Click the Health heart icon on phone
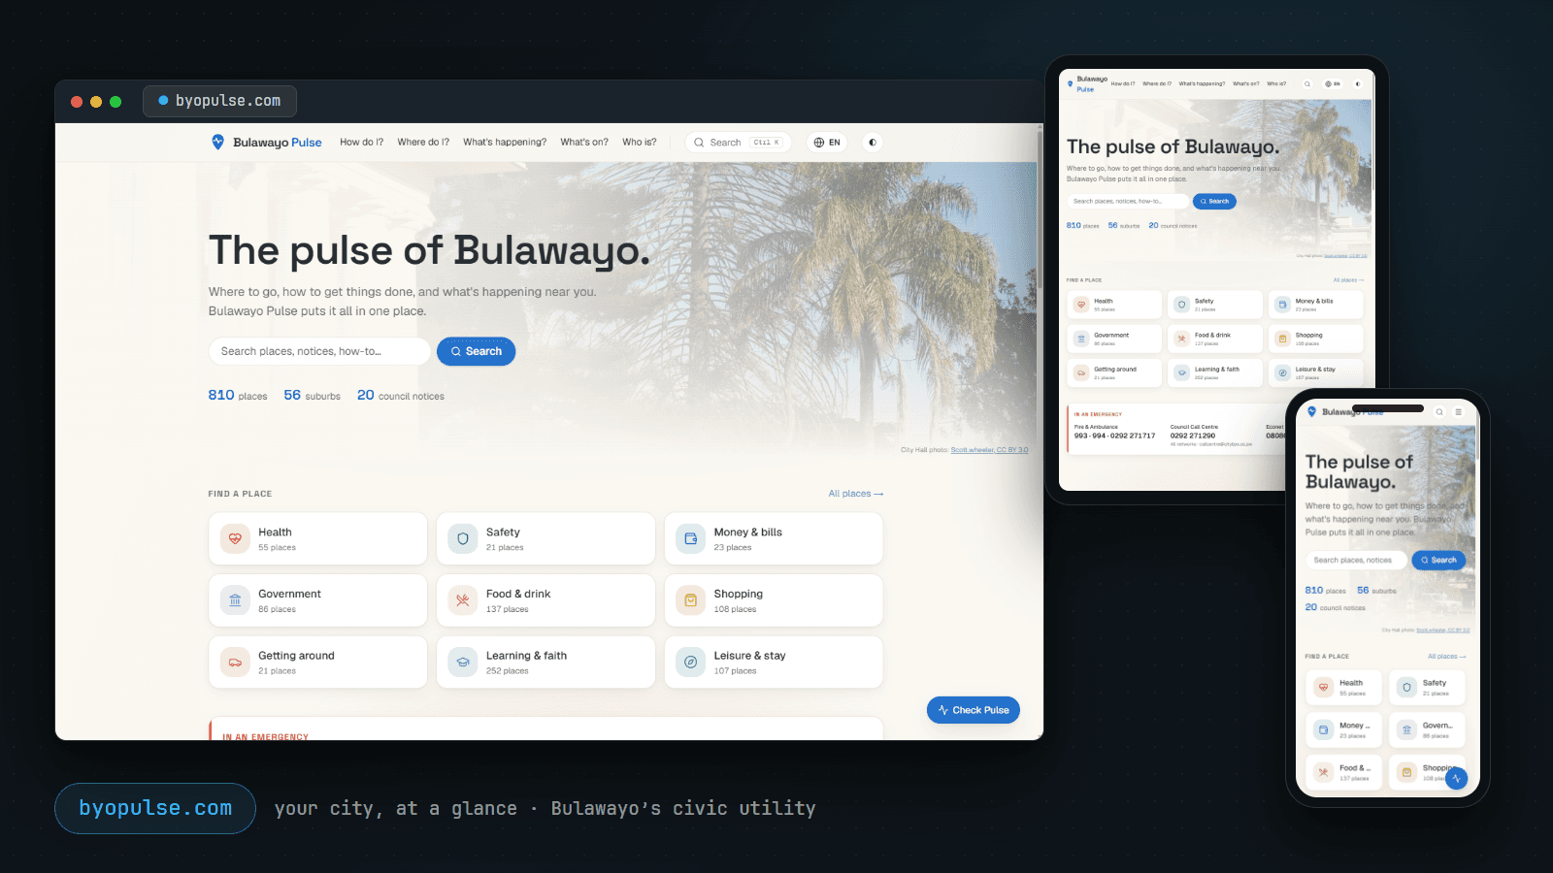The width and height of the screenshot is (1553, 873). point(1323,688)
